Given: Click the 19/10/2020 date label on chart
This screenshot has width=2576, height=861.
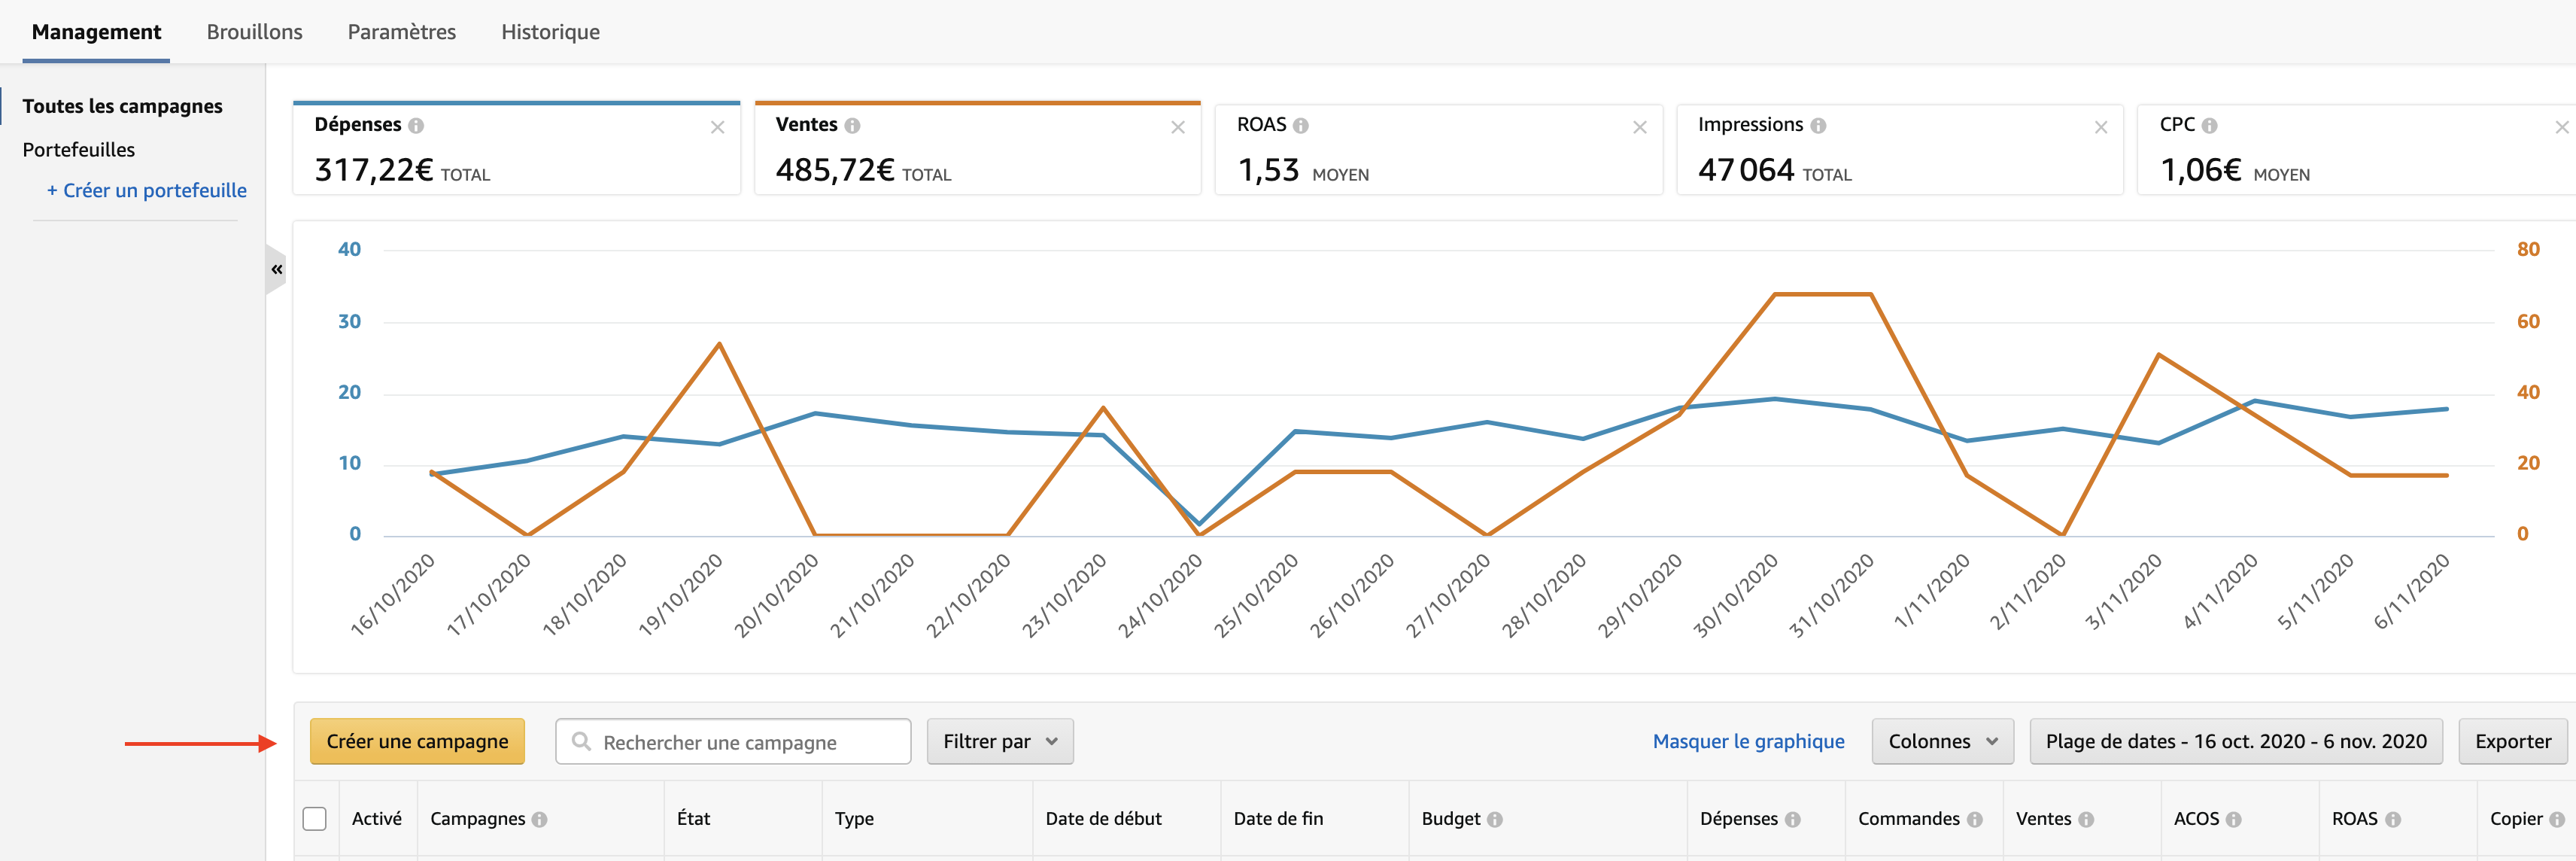Looking at the screenshot, I should click(679, 595).
